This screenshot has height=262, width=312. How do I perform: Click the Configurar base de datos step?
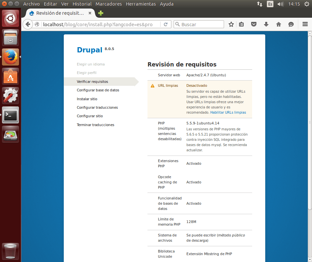98,90
